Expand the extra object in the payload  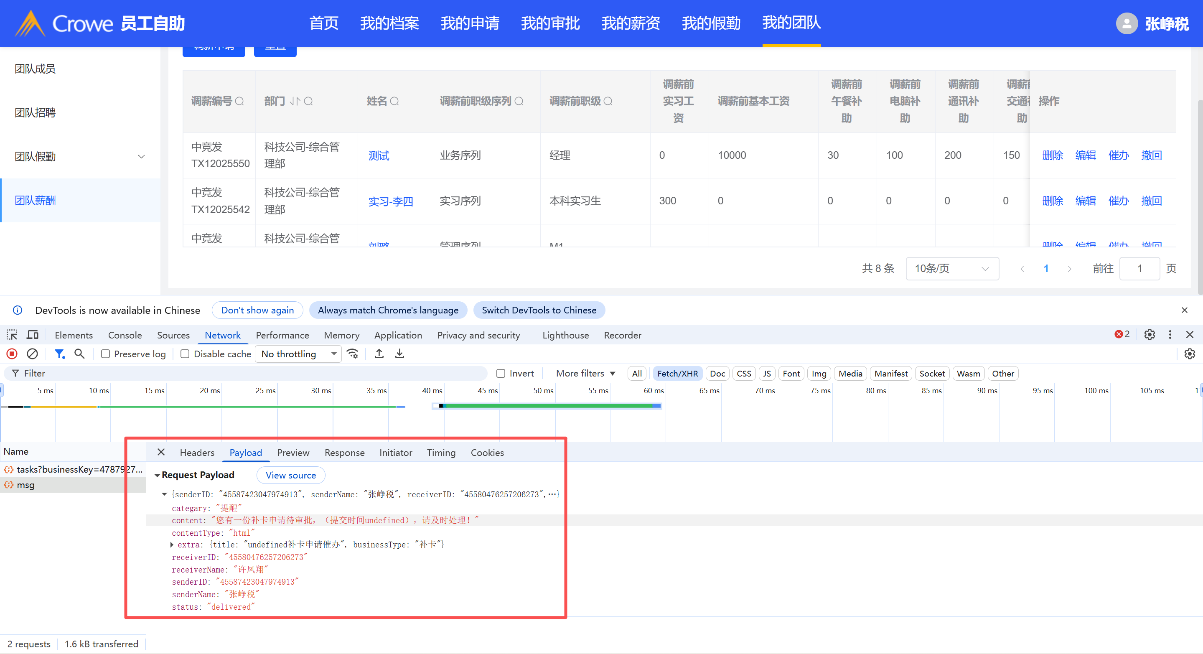click(172, 545)
